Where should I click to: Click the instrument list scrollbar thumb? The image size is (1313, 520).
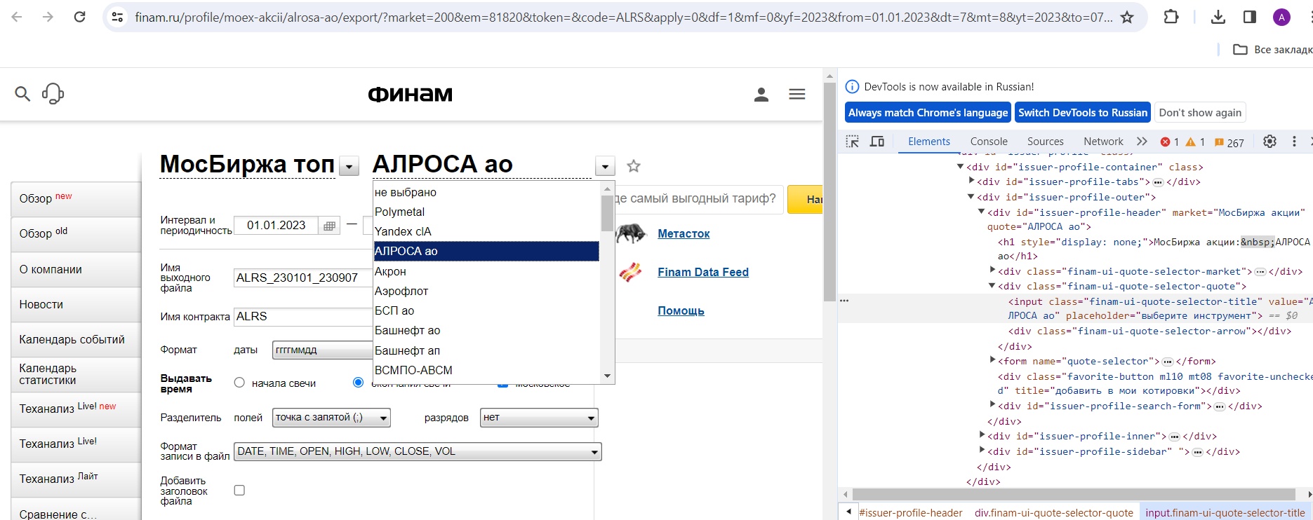click(607, 213)
